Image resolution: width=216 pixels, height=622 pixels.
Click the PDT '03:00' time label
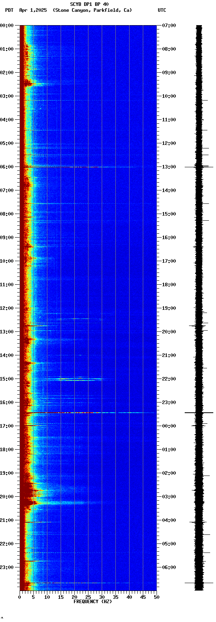pyautogui.click(x=7, y=96)
